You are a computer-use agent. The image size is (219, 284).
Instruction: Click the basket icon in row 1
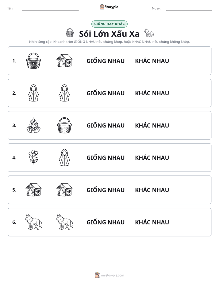click(33, 61)
